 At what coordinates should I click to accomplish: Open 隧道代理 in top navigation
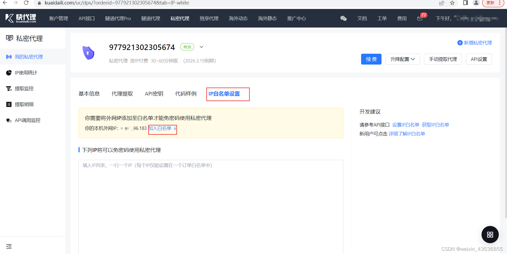151,18
